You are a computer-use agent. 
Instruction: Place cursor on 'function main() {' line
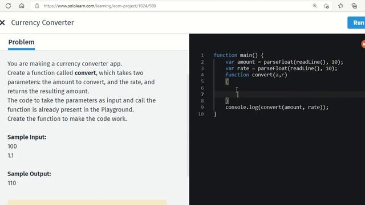pos(238,55)
